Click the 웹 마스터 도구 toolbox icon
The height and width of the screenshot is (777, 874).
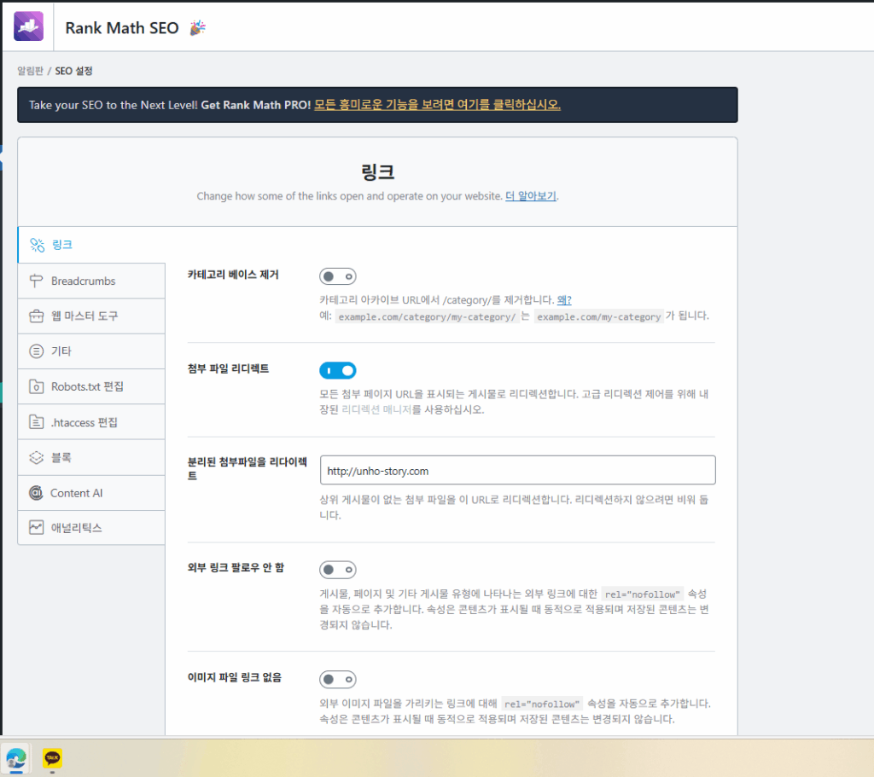[x=36, y=316]
